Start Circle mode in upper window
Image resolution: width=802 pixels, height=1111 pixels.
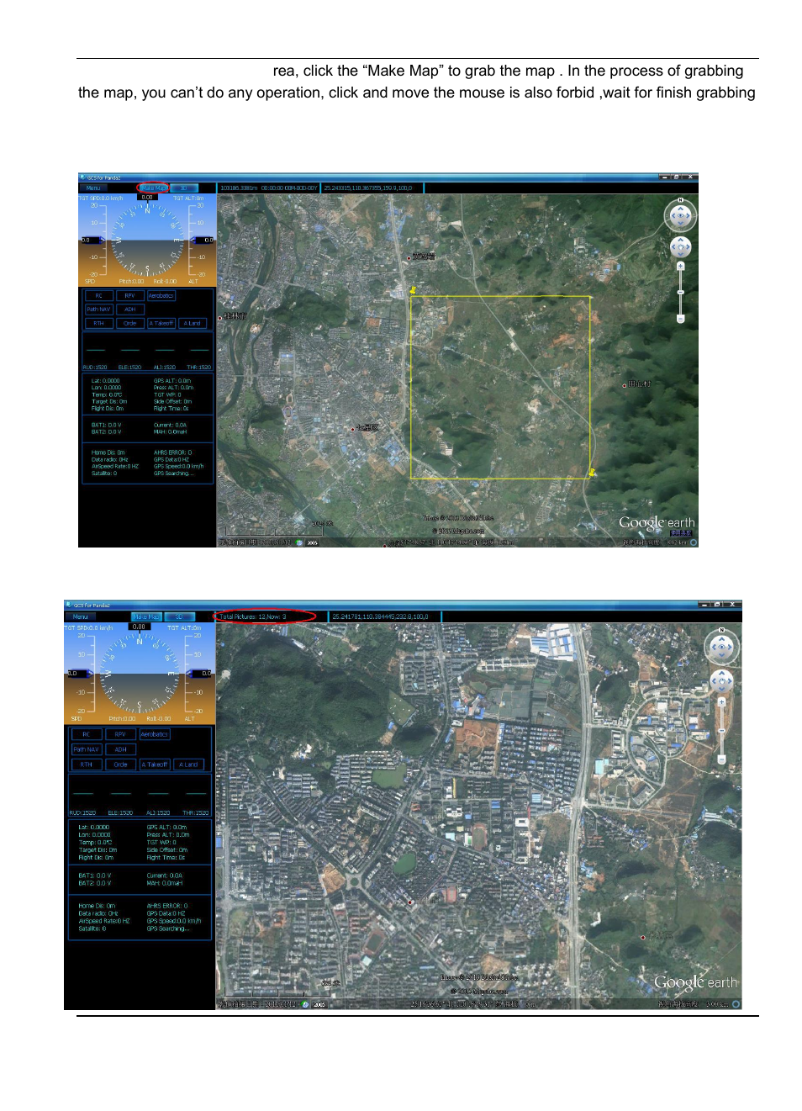pyautogui.click(x=129, y=324)
